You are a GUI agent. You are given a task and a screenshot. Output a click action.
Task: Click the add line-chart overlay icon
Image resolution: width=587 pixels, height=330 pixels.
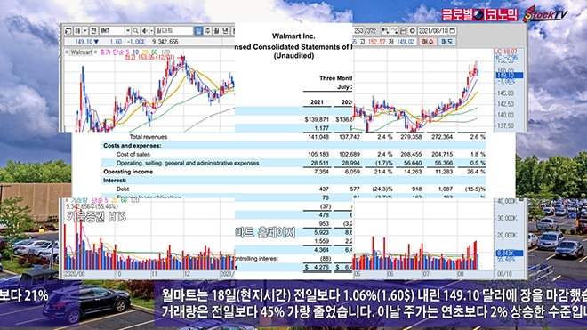click(x=394, y=31)
